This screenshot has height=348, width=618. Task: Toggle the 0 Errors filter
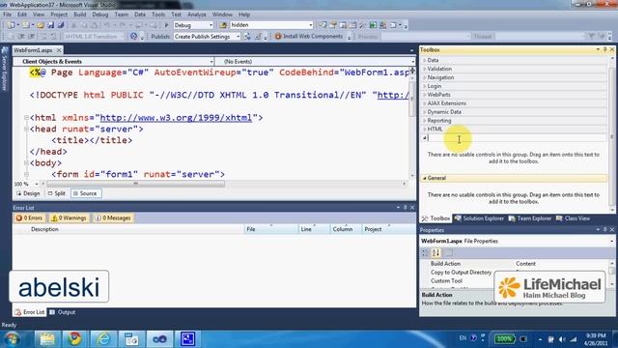coord(29,217)
